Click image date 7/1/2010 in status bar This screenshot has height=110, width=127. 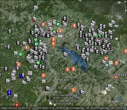(x=23, y=108)
